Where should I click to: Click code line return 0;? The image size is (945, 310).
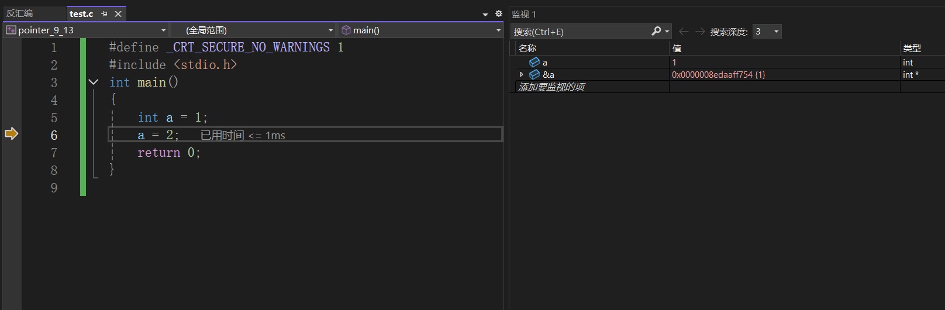click(168, 153)
